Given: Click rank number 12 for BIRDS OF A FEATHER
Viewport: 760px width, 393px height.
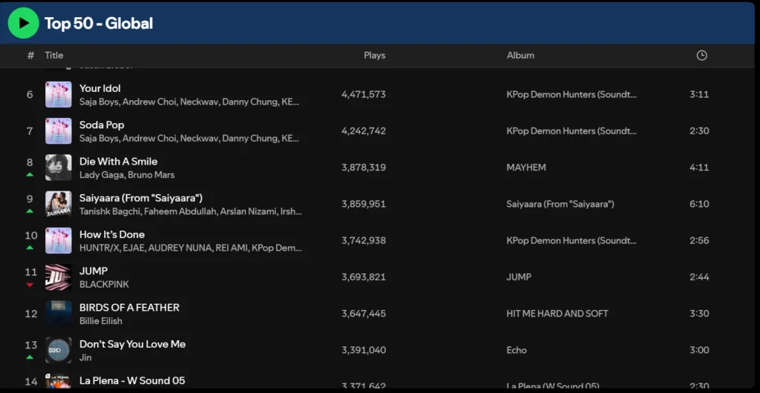Looking at the screenshot, I should coord(31,314).
